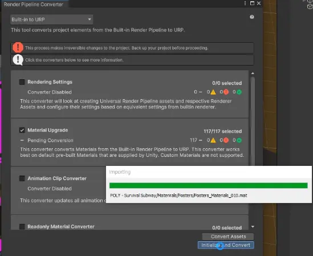Enable the Readonly Material Converter checkbox
This screenshot has width=313, height=256.
pos(22,226)
